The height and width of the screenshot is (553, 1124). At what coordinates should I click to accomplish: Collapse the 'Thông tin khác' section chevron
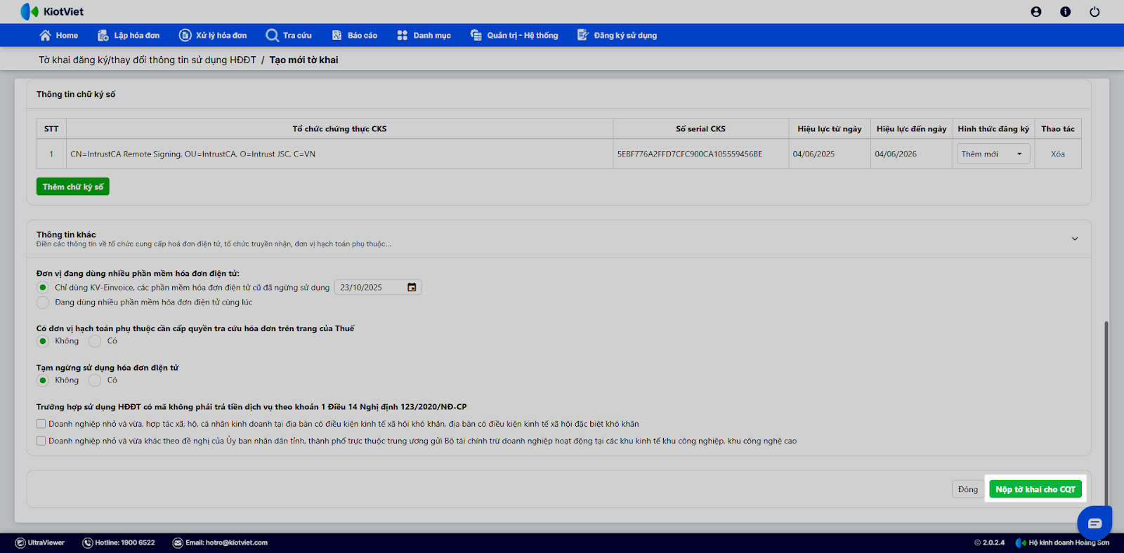tap(1074, 239)
